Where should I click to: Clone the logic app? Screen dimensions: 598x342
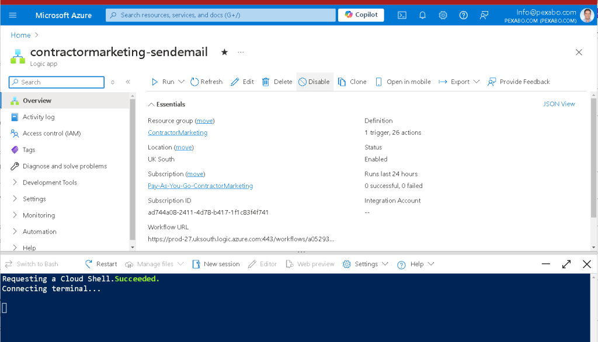click(x=352, y=82)
